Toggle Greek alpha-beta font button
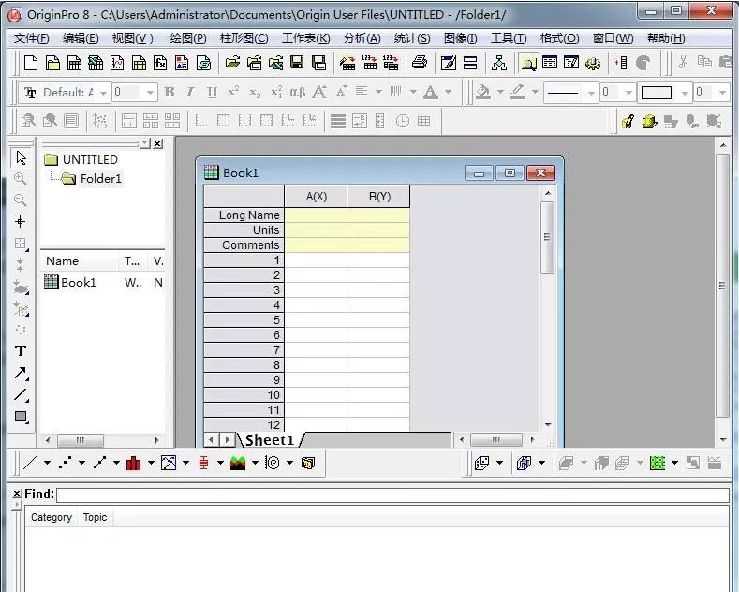The image size is (739, 592). point(298,92)
